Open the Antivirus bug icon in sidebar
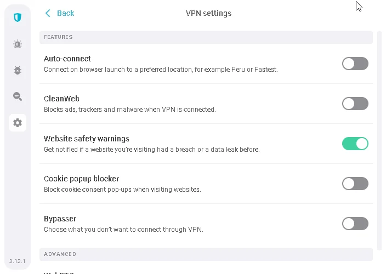The image size is (386, 274). [18, 70]
